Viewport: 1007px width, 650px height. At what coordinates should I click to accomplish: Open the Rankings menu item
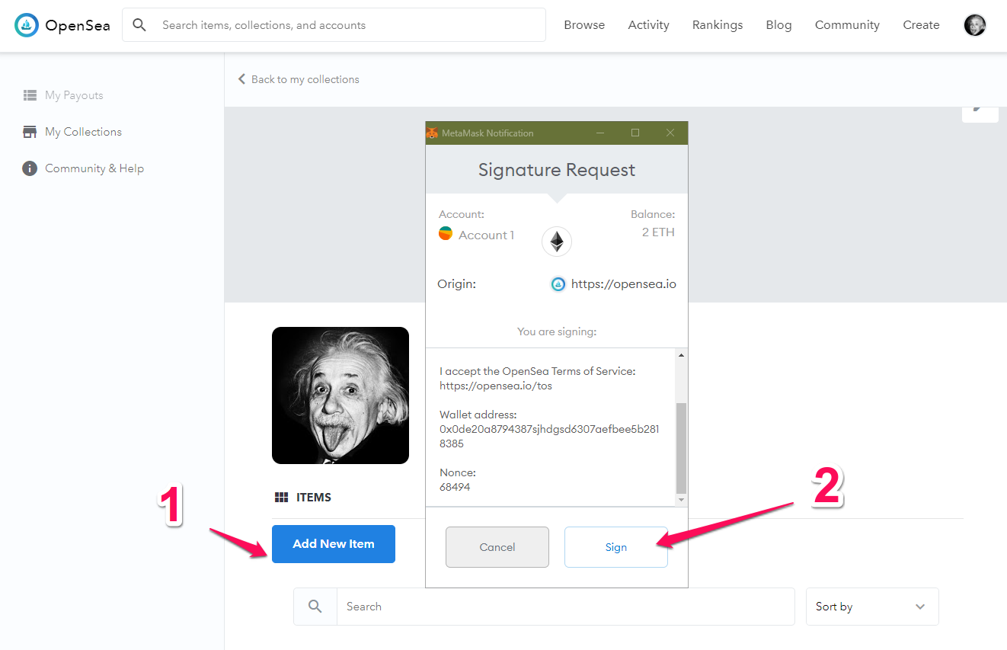718,25
